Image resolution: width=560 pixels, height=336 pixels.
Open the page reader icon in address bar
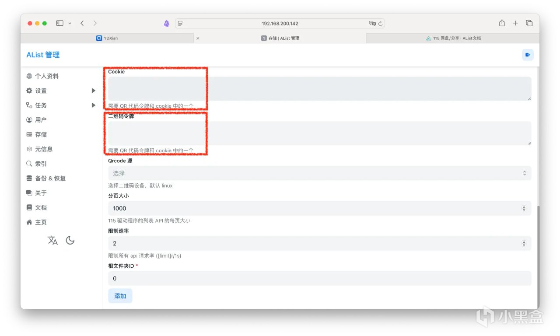180,23
